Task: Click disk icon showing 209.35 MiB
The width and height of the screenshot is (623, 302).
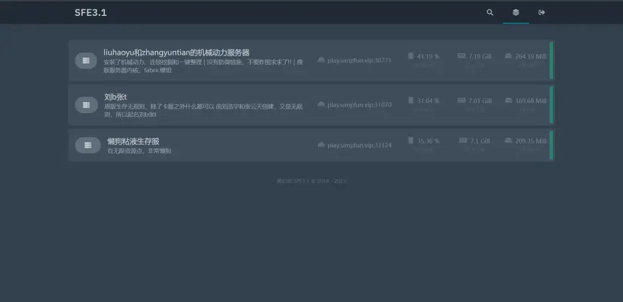Action: pos(509,141)
